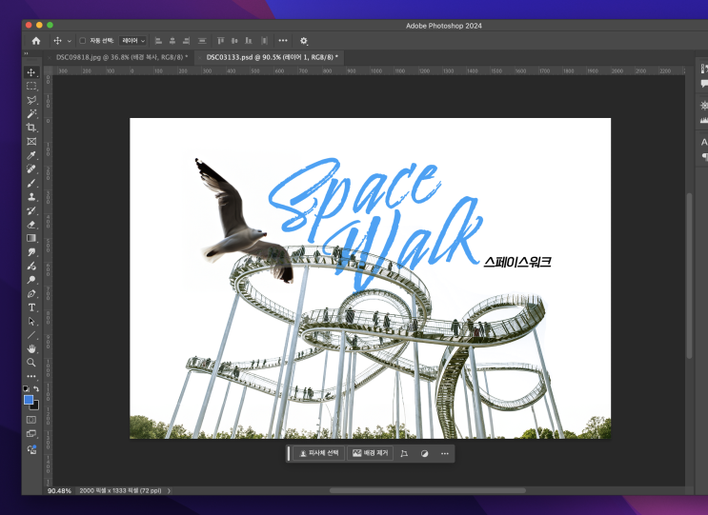Click the Home icon in options bar
Screen dimensions: 708x515
36,41
